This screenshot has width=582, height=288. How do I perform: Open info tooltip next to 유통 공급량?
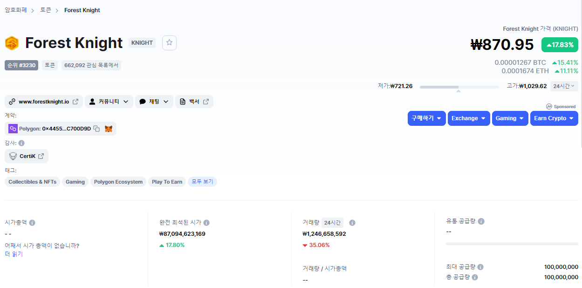coord(481,221)
